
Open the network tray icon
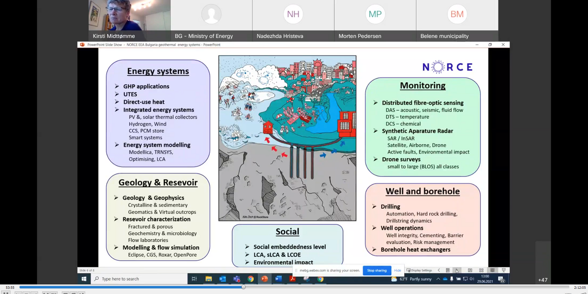465,279
